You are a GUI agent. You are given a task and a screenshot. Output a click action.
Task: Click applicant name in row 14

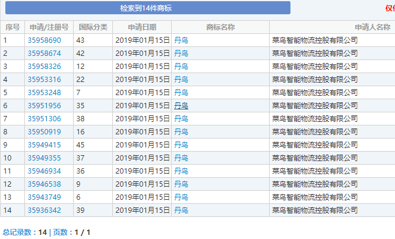coord(315,210)
